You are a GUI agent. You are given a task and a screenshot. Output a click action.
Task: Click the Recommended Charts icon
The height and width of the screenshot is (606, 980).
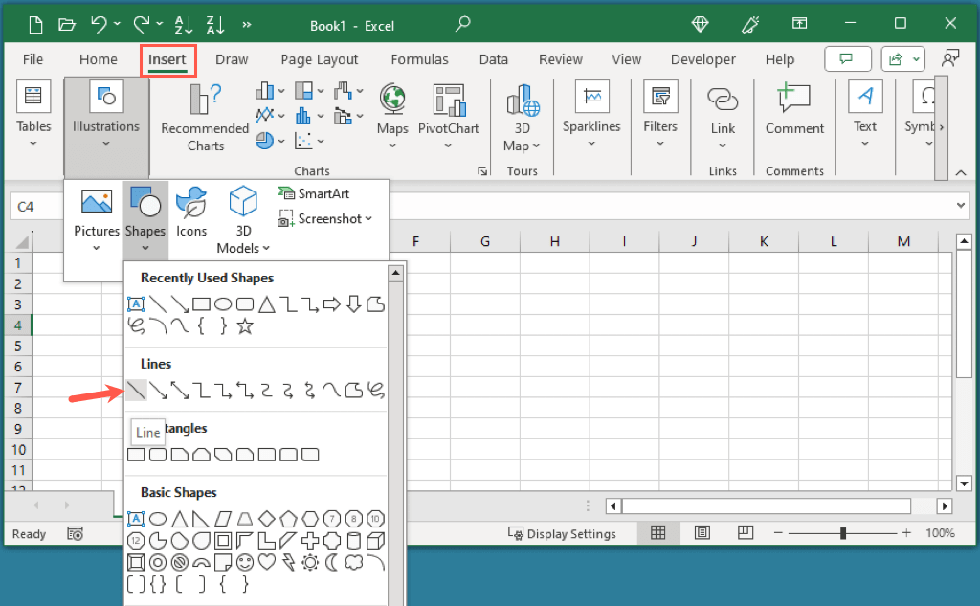205,101
